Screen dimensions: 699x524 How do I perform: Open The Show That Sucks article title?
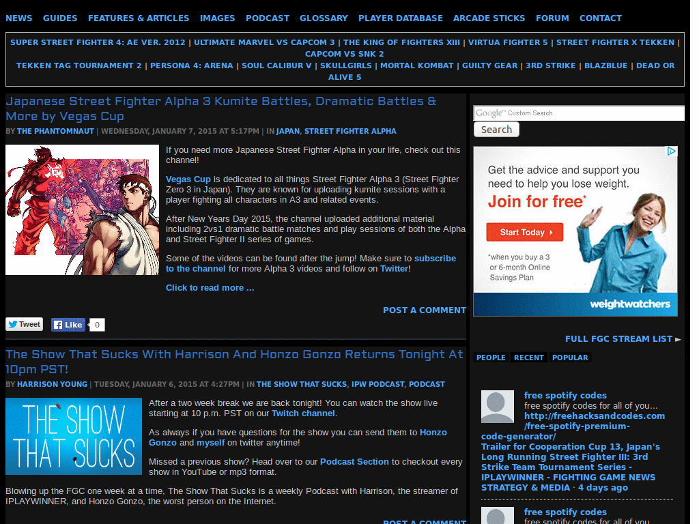coord(234,362)
